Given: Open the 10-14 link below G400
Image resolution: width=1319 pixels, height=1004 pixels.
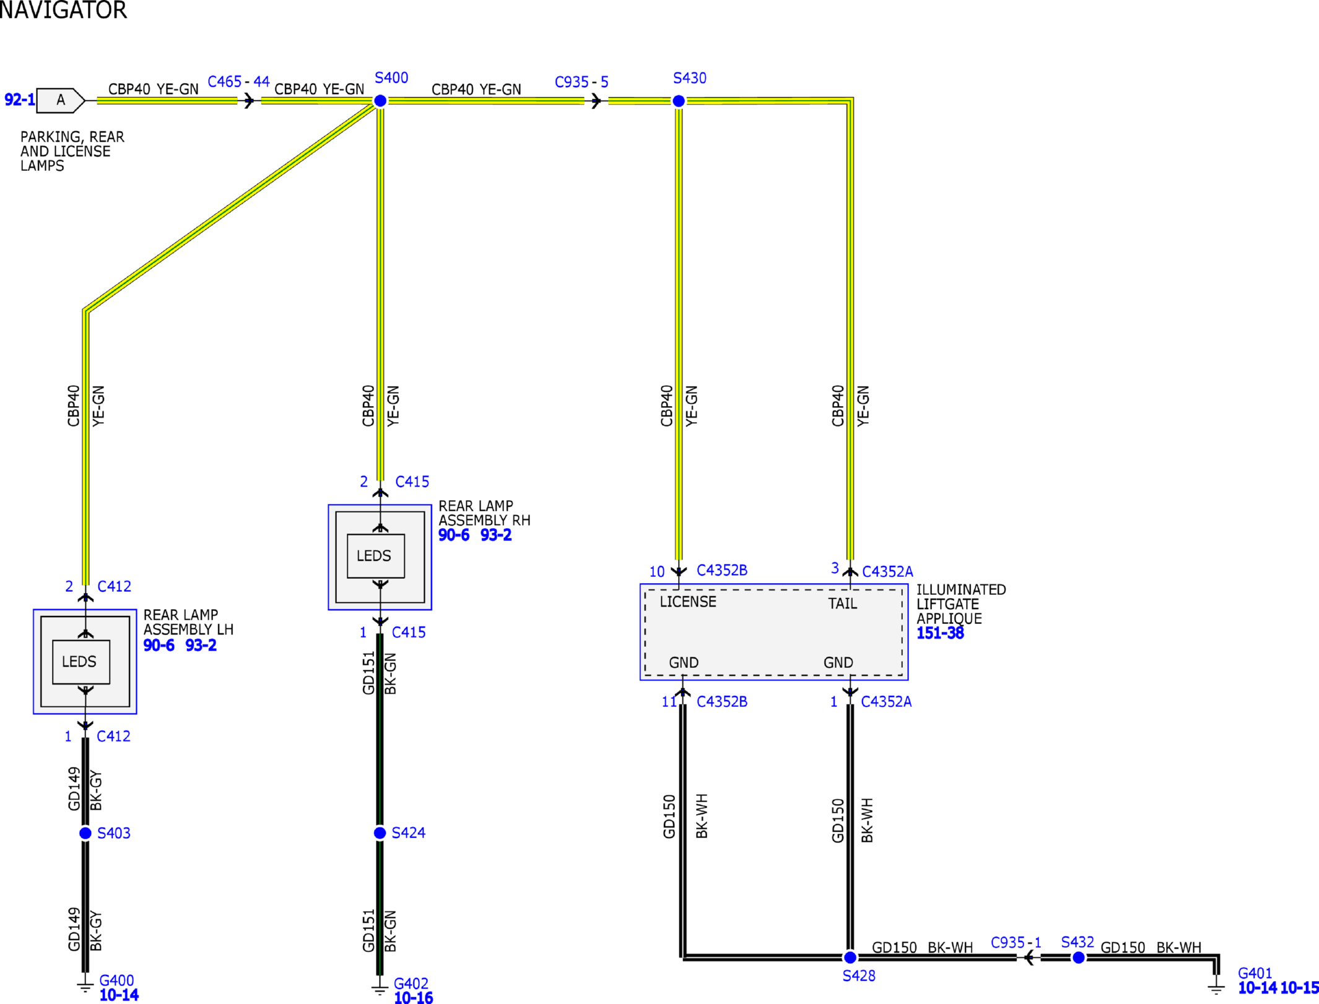Looking at the screenshot, I should pyautogui.click(x=119, y=995).
